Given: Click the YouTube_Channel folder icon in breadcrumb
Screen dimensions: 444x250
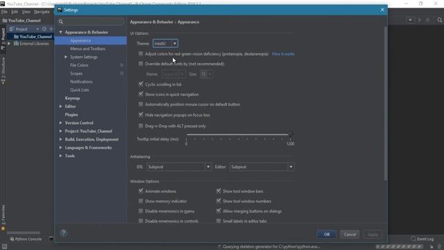Looking at the screenshot, I should pyautogui.click(x=5, y=20).
